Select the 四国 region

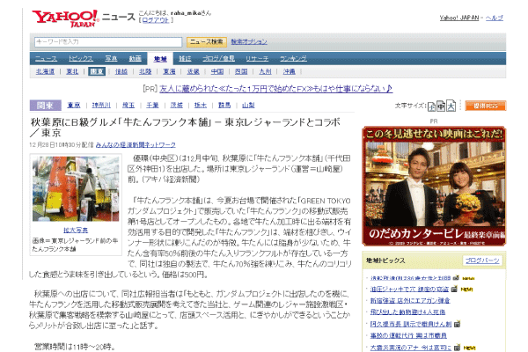point(241,71)
